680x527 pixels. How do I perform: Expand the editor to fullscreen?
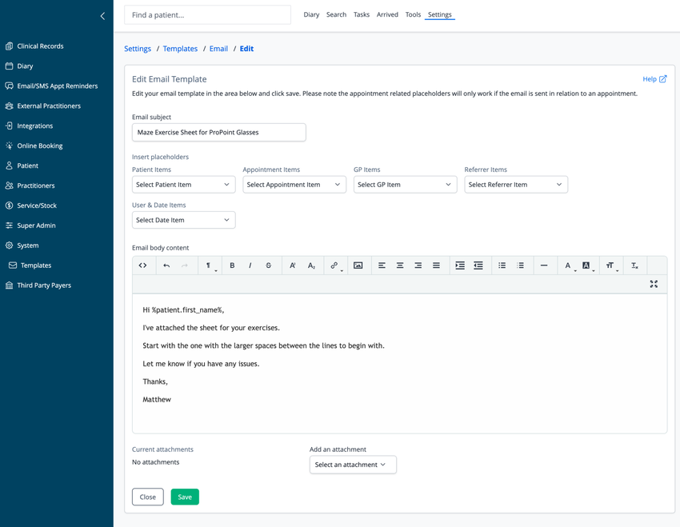pos(654,284)
